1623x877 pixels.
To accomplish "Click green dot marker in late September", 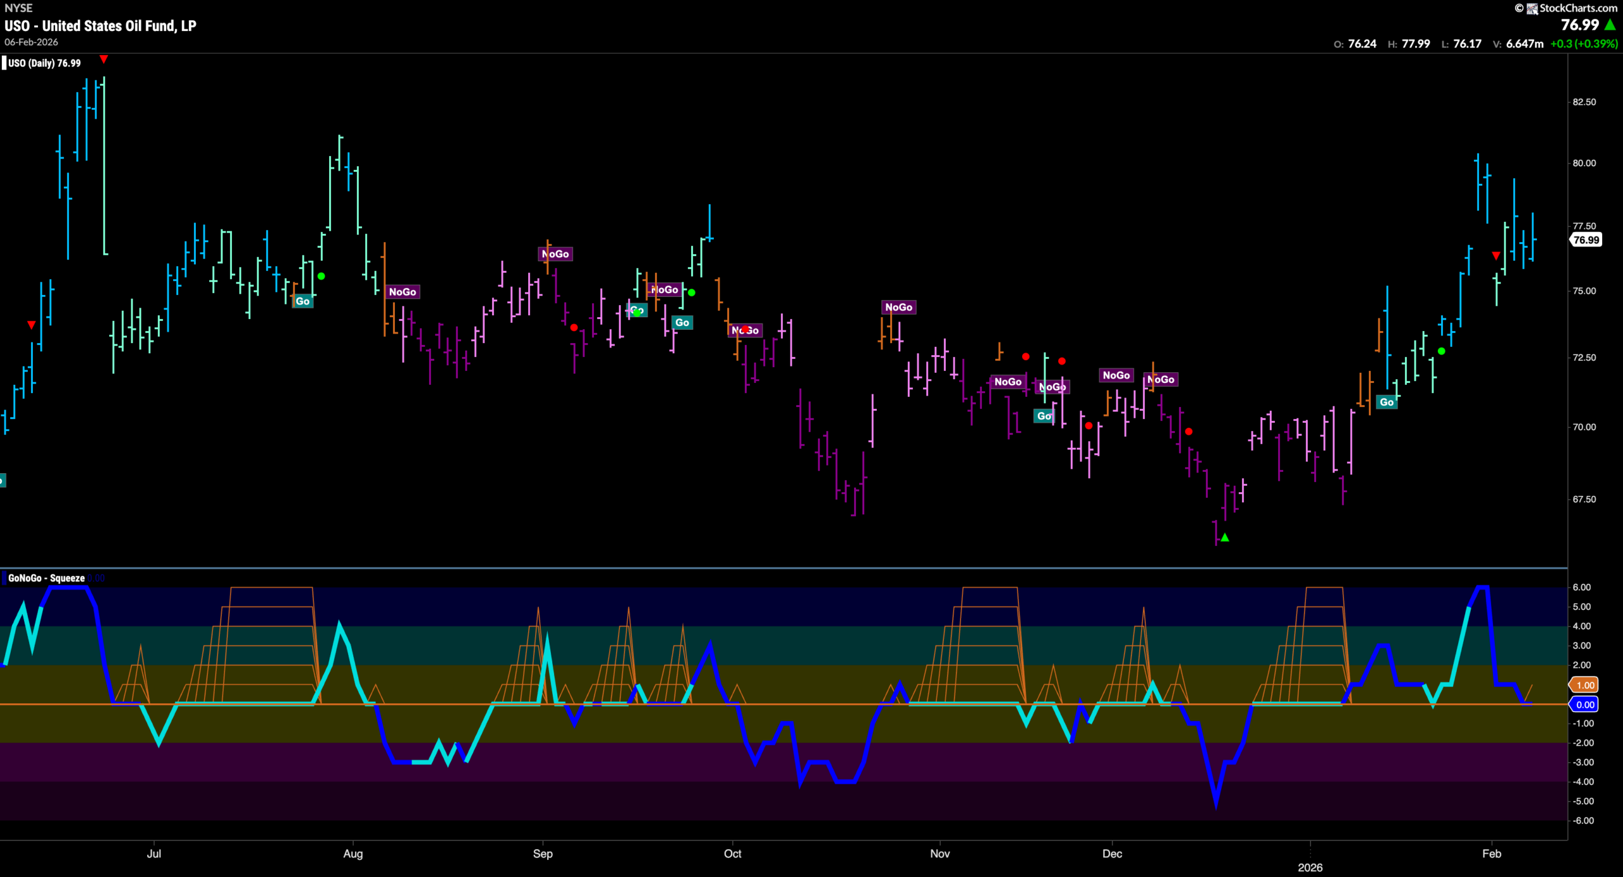I will coord(692,293).
